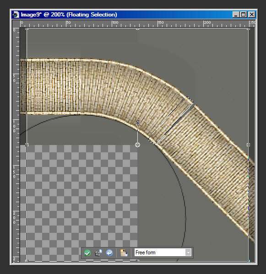
Task: Click the middle-left transform handle
Action: coord(27,145)
